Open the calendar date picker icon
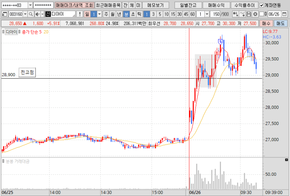 [284, 14]
